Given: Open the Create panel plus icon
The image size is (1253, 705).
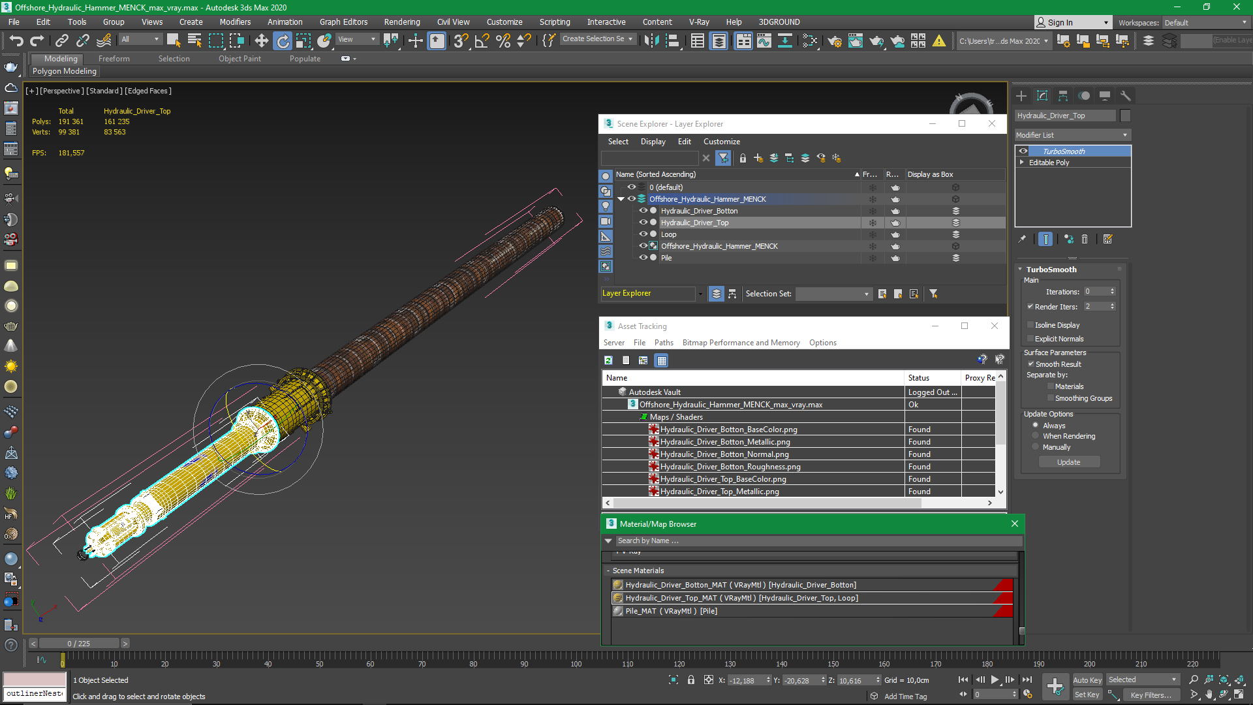Looking at the screenshot, I should (1021, 96).
